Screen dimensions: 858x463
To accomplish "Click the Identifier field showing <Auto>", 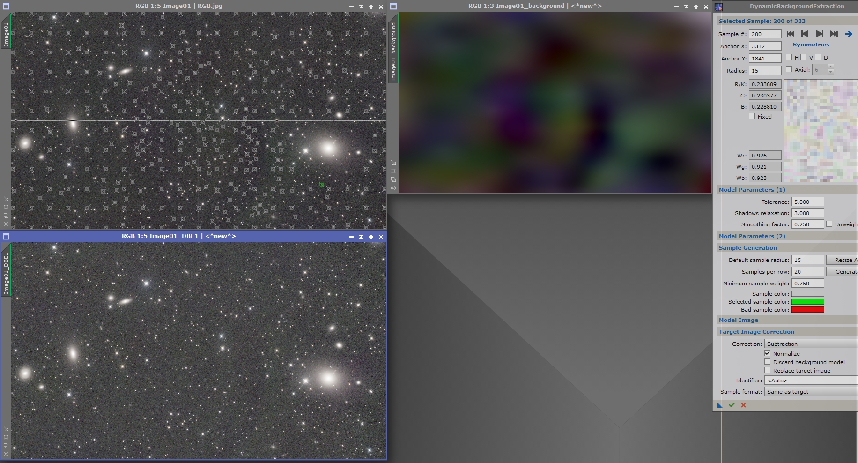I will coord(811,380).
